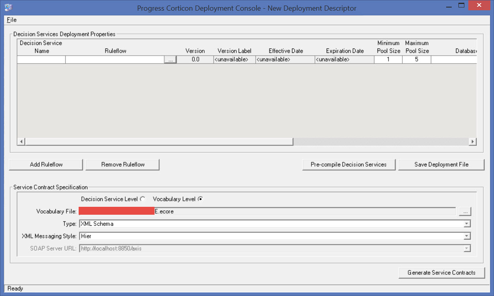Maximize the Deployment Console window
Viewport: 494px width, 296px height.
pos(461,6)
